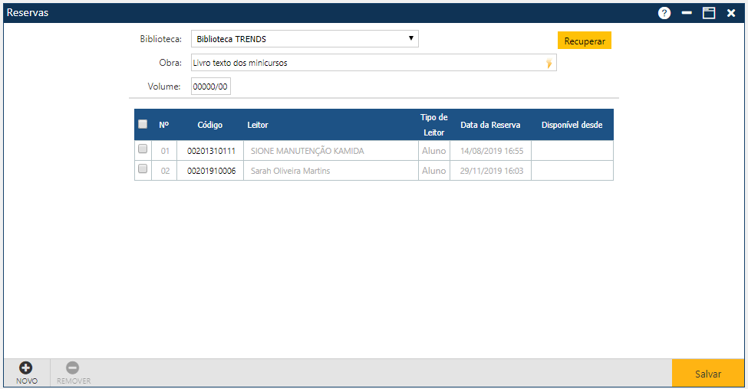Check the box for reservation 01
This screenshot has height=389, width=748.
(143, 150)
